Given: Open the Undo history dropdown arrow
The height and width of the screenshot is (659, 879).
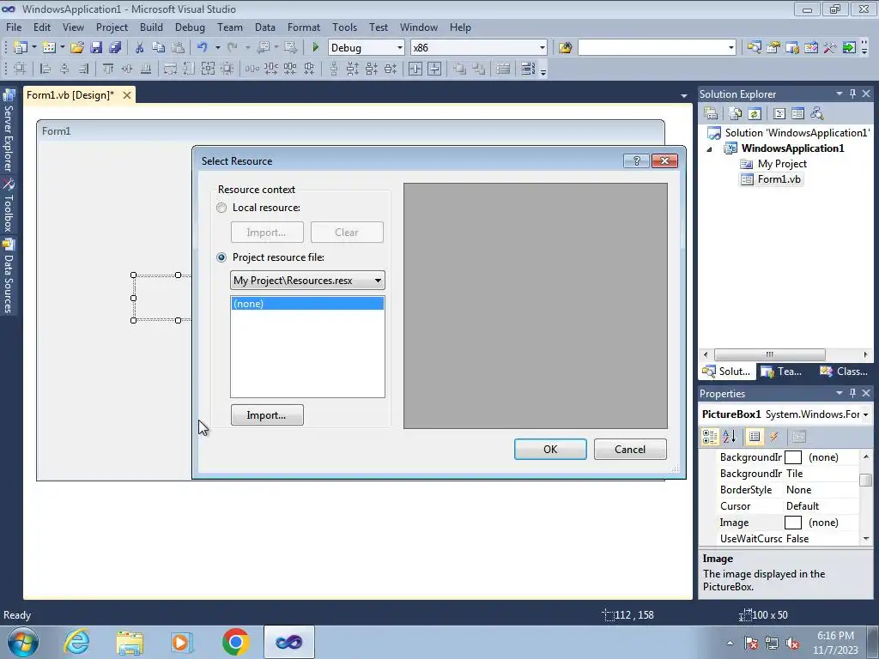Looking at the screenshot, I should pos(217,48).
